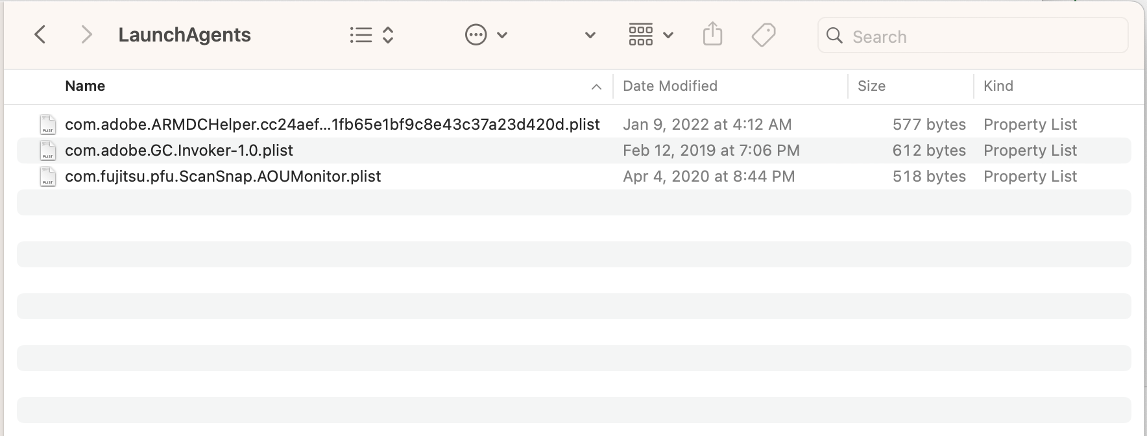
Task: Select com.fujitsu.pfu.ScanSnap.AOUMonitor.plist file
Action: [223, 176]
